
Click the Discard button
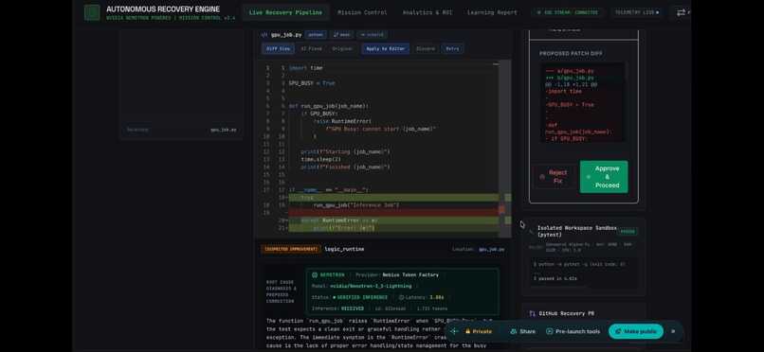click(x=425, y=48)
